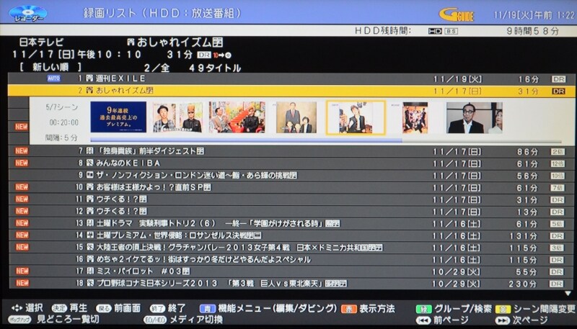This screenshot has width=577, height=329.
Task: Select the sixth scene thumbnail with group photo
Action: (x=415, y=117)
